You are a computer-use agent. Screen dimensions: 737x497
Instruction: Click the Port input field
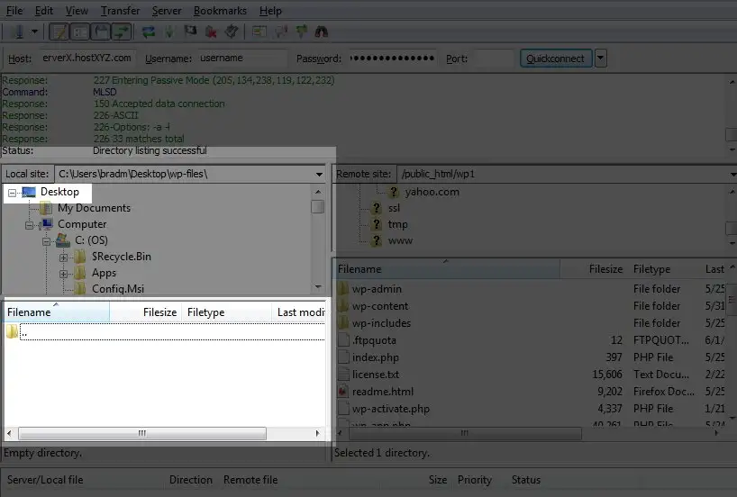pyautogui.click(x=494, y=59)
